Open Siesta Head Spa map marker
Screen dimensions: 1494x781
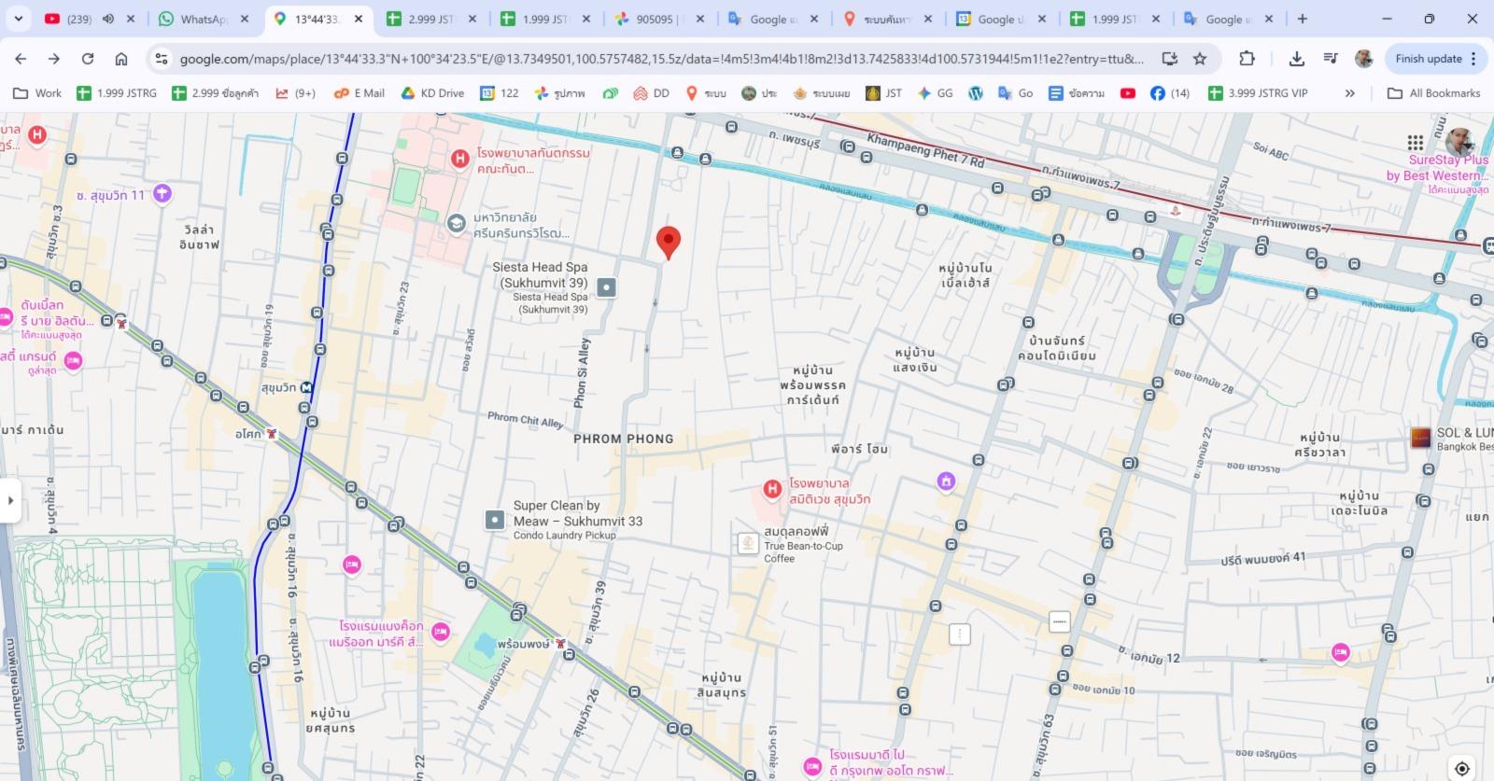(606, 287)
